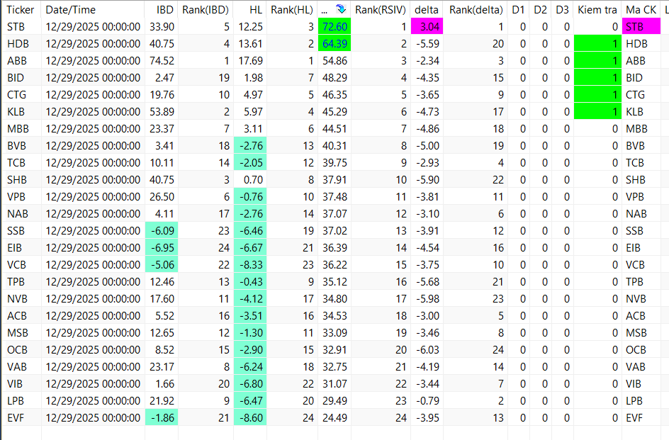The height and width of the screenshot is (440, 669).
Task: Click the delta value -0.79 for LPB
Action: (427, 401)
